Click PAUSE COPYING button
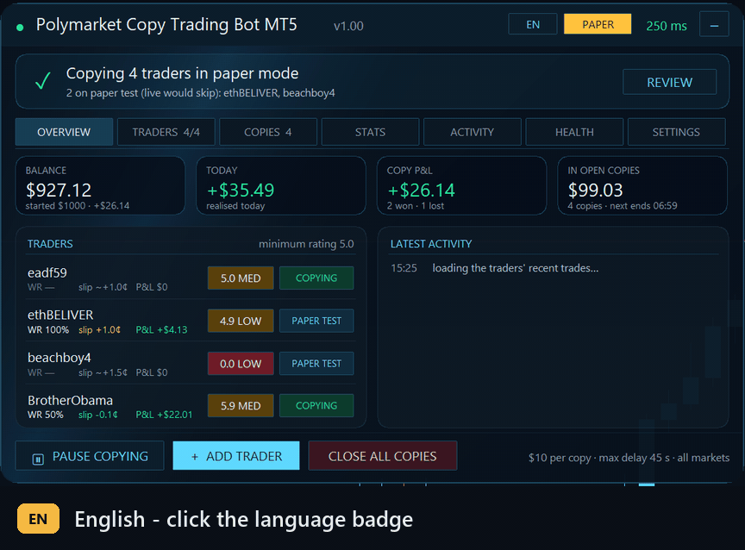 (x=90, y=456)
